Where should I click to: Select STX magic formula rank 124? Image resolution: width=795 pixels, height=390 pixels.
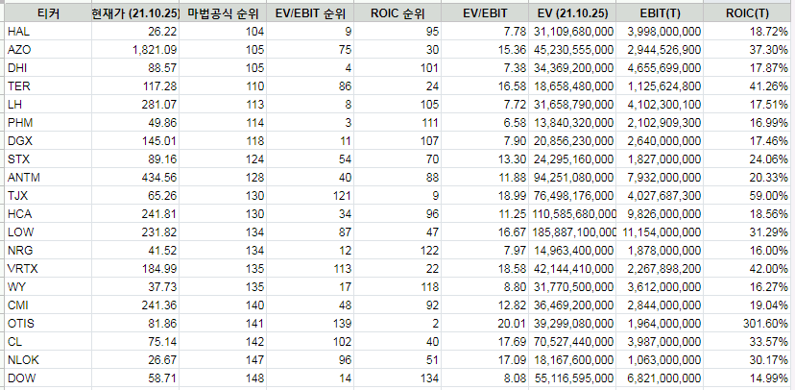click(223, 159)
